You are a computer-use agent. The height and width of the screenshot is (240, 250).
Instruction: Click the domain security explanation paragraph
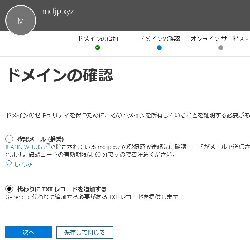[x=128, y=115]
